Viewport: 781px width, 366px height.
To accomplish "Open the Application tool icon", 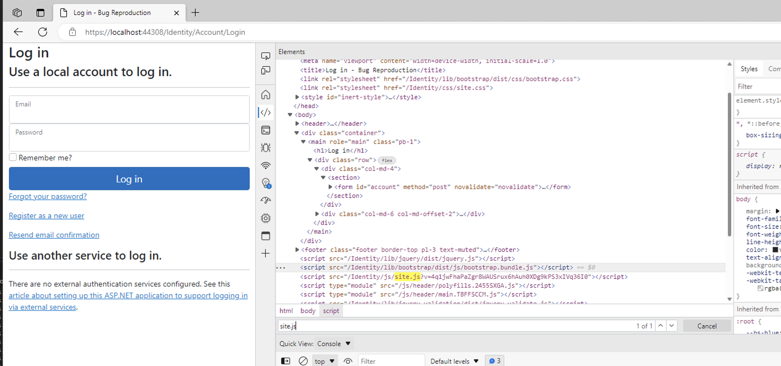I will 266,236.
